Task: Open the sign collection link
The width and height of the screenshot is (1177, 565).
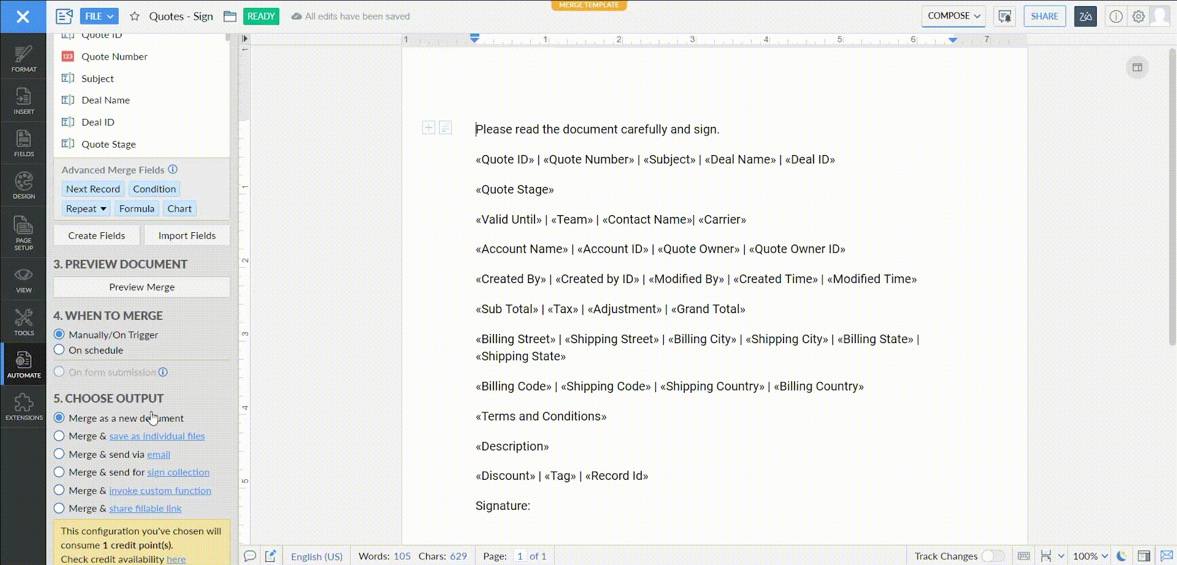Action: [178, 472]
